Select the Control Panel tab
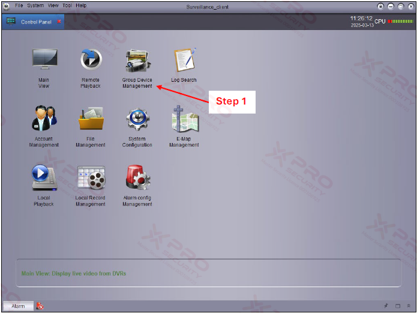The height and width of the screenshot is (313, 417). pyautogui.click(x=36, y=22)
